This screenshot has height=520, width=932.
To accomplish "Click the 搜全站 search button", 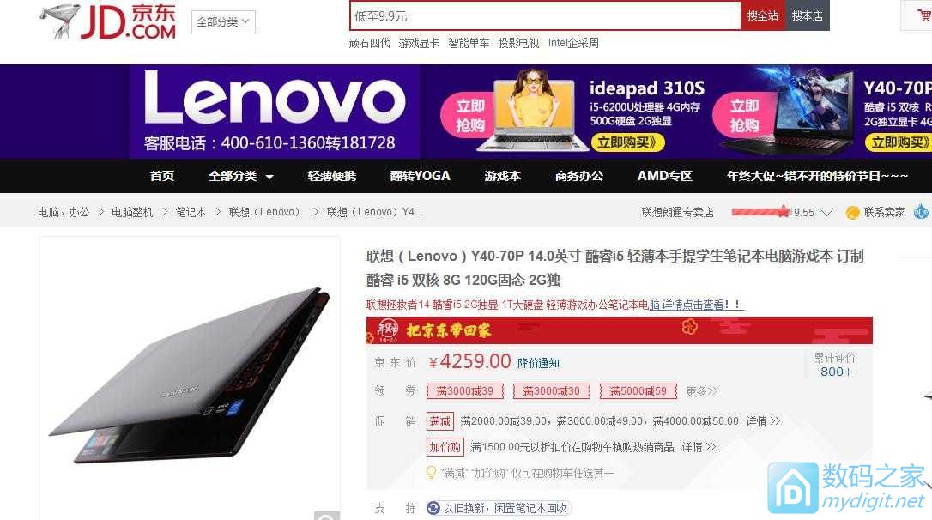I will (763, 16).
